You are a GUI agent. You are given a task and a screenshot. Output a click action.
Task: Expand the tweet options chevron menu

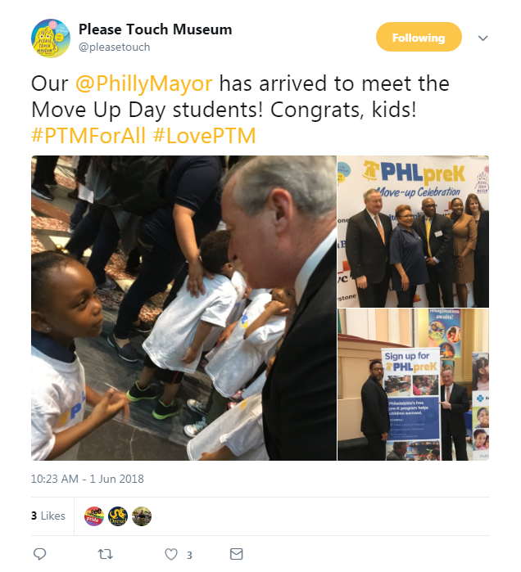coord(483,38)
